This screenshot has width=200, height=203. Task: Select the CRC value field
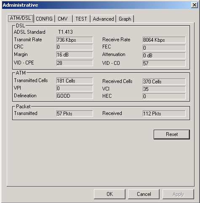click(x=75, y=47)
